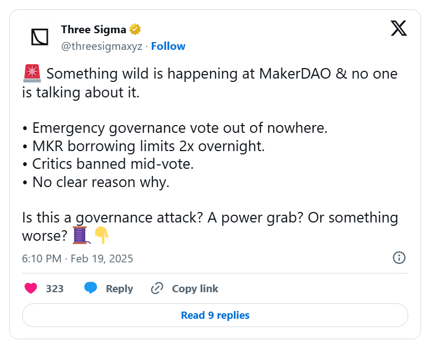
Task: Click the pointing down hand emoji
Action: click(x=101, y=235)
